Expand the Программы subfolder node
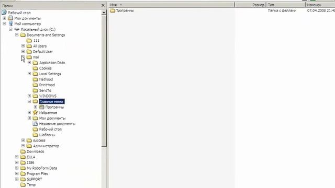Image resolution: width=335 pixels, height=188 pixels. [x=36, y=107]
